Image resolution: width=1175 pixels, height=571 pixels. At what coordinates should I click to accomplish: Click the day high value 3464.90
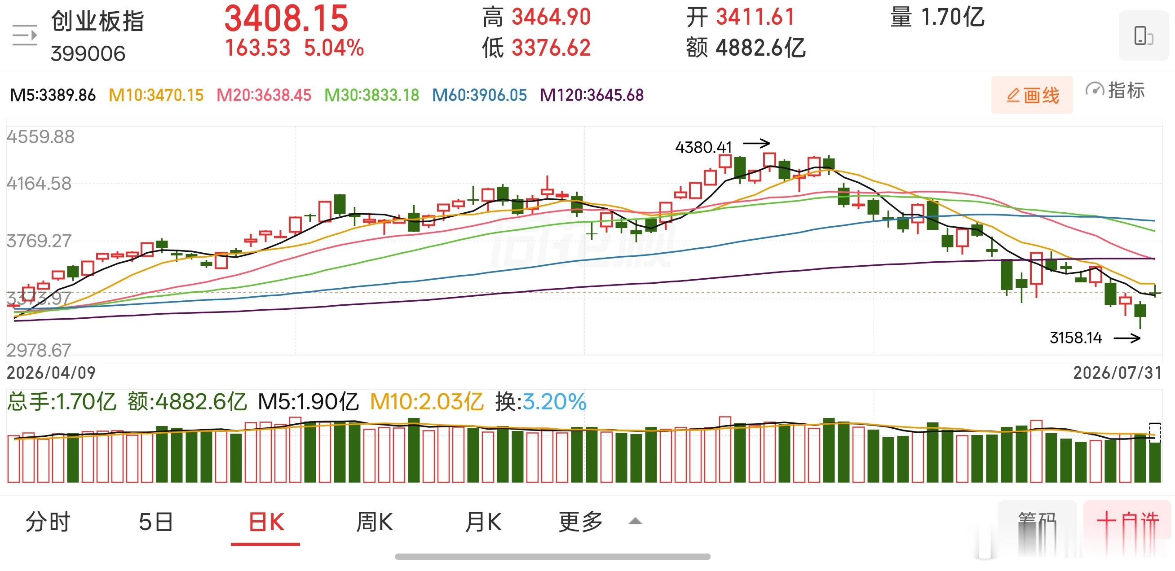551,18
